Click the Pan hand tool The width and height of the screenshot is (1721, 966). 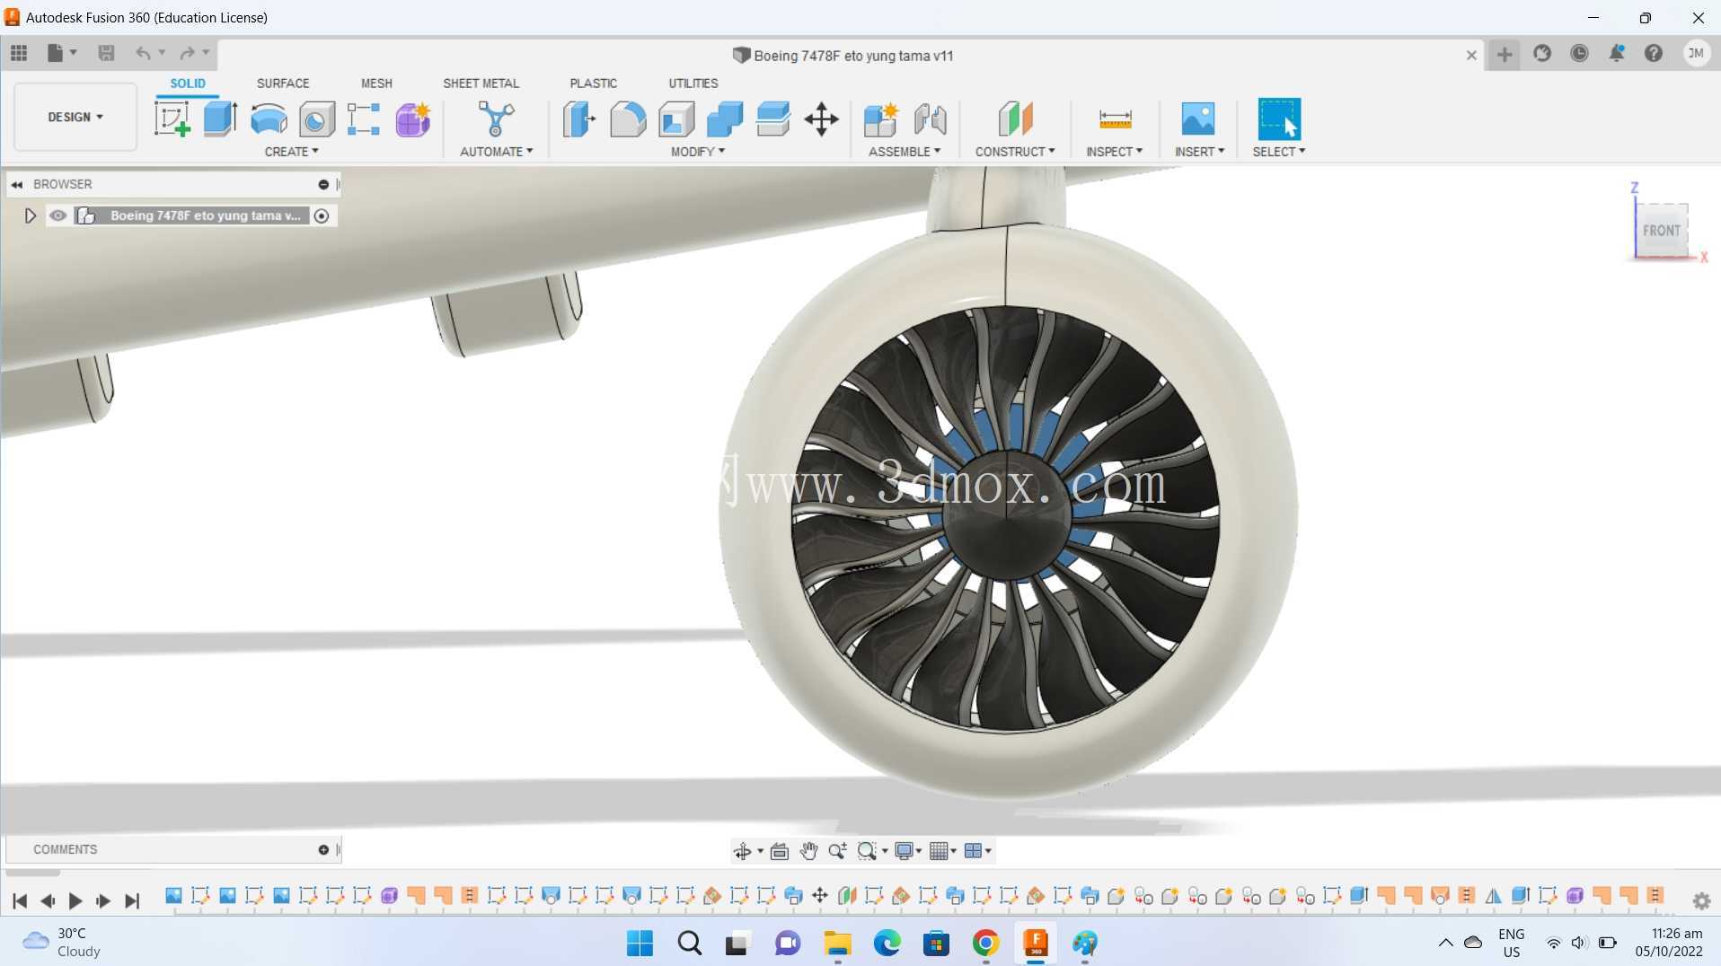[x=808, y=851]
